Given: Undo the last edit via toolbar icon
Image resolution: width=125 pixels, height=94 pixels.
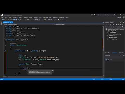Looking at the screenshot, I should coord(19,20).
